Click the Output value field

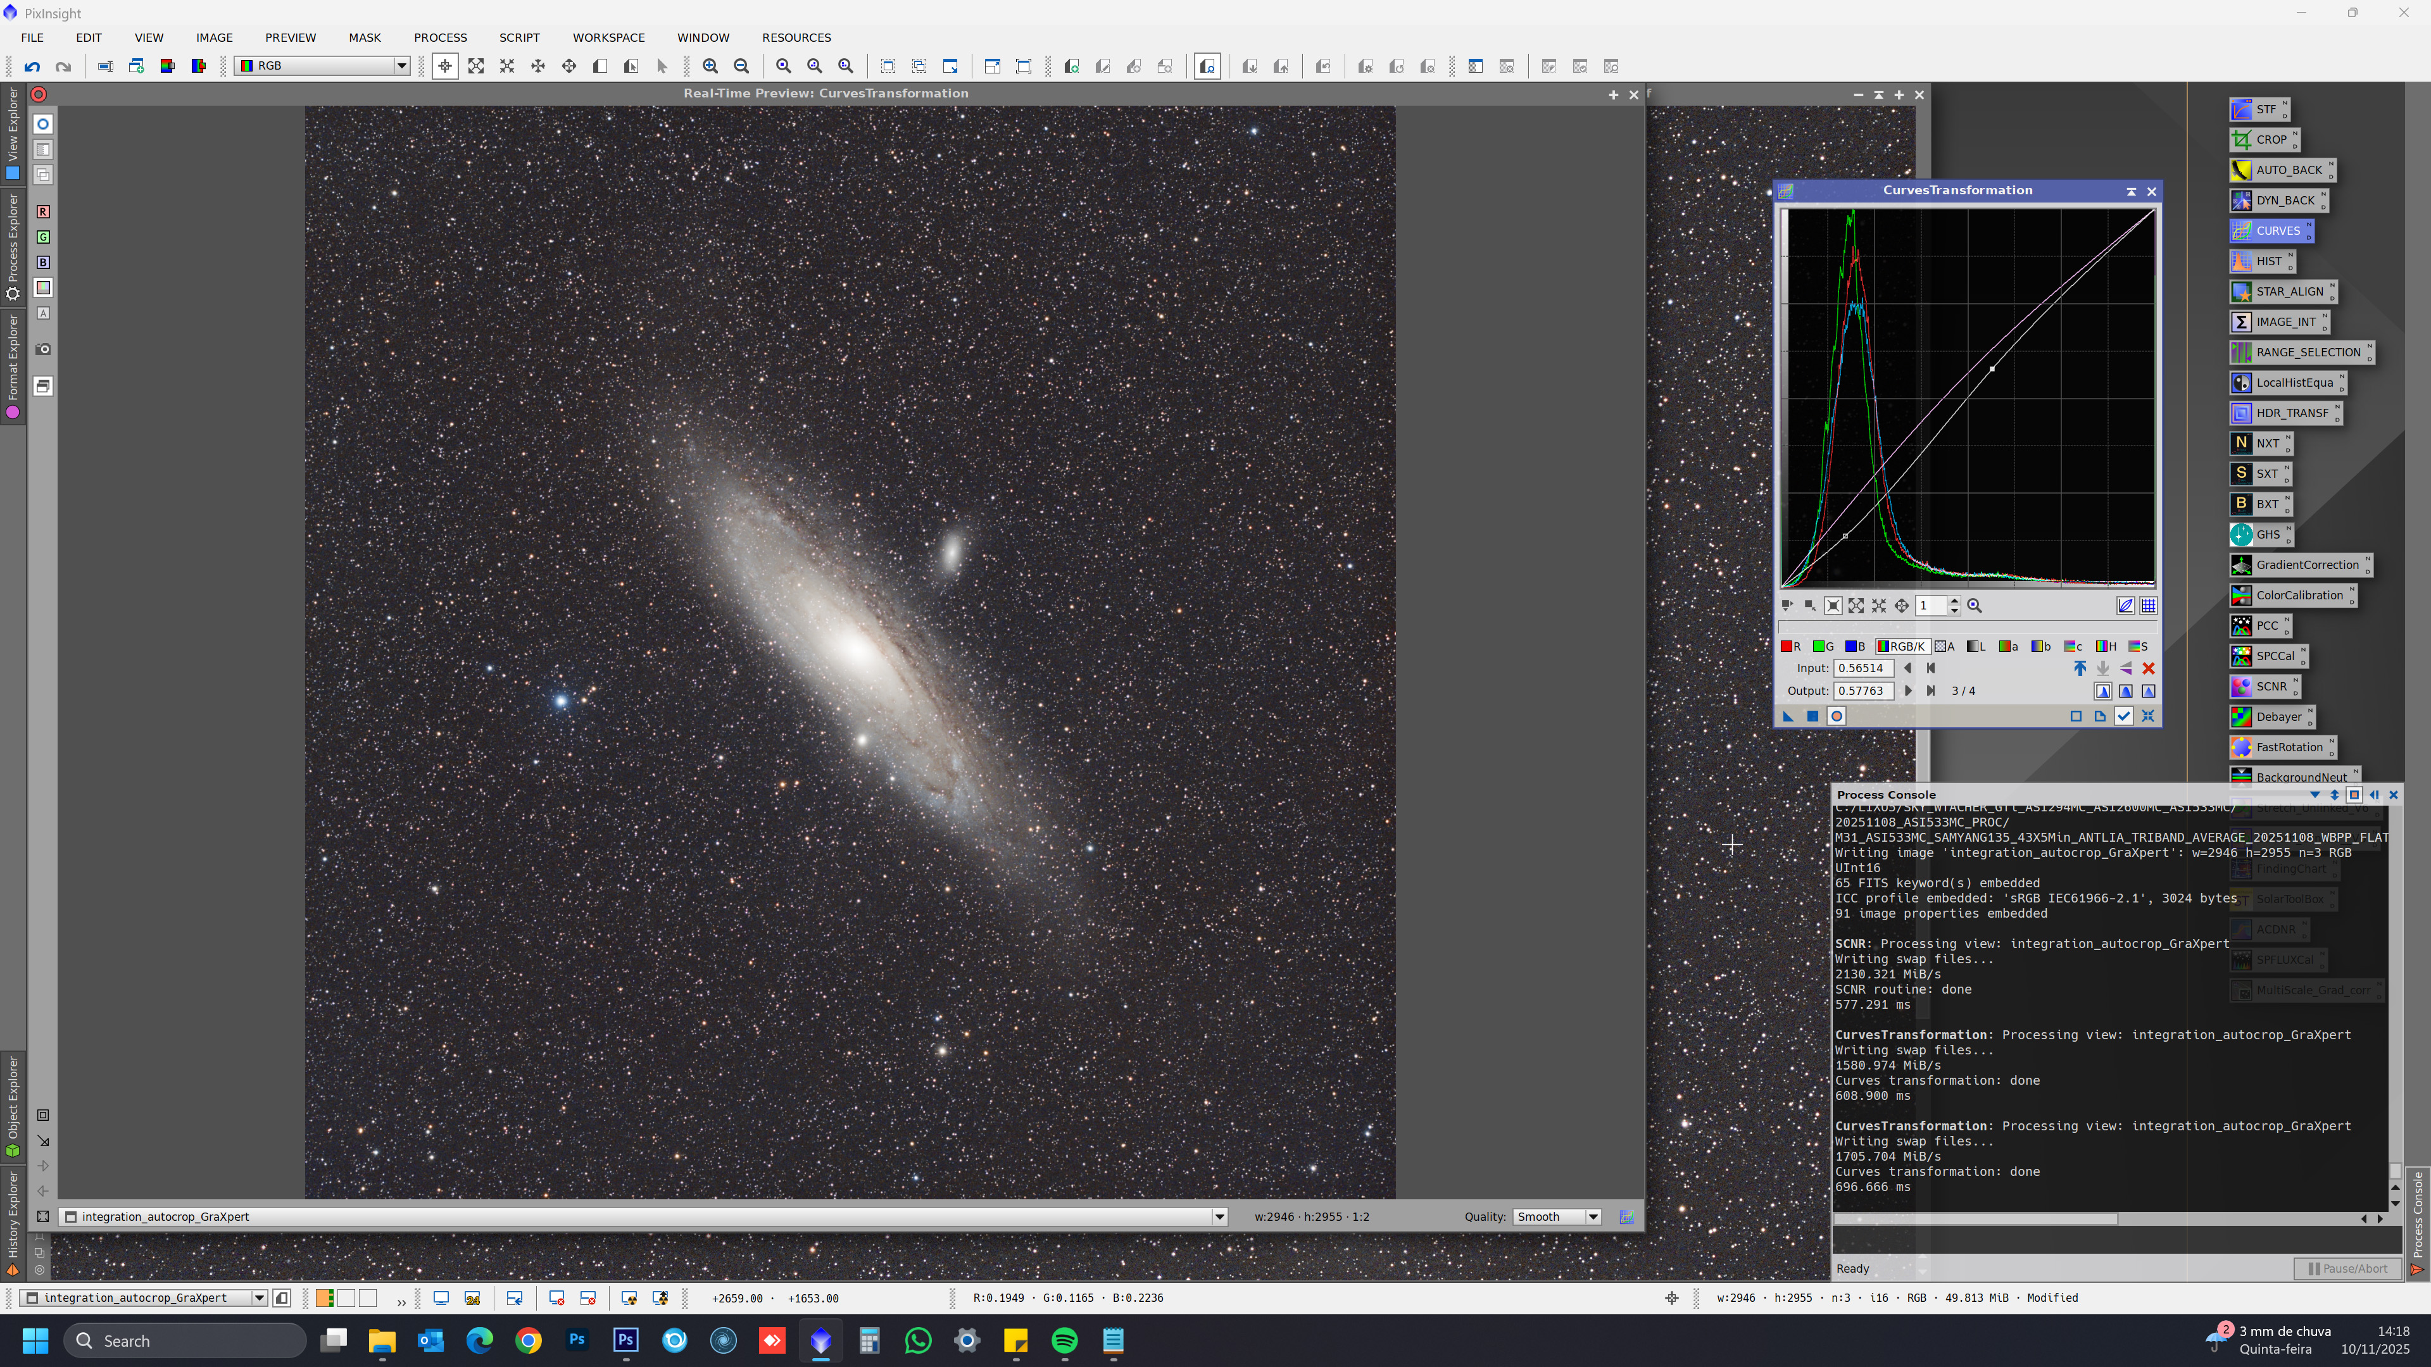click(1863, 692)
